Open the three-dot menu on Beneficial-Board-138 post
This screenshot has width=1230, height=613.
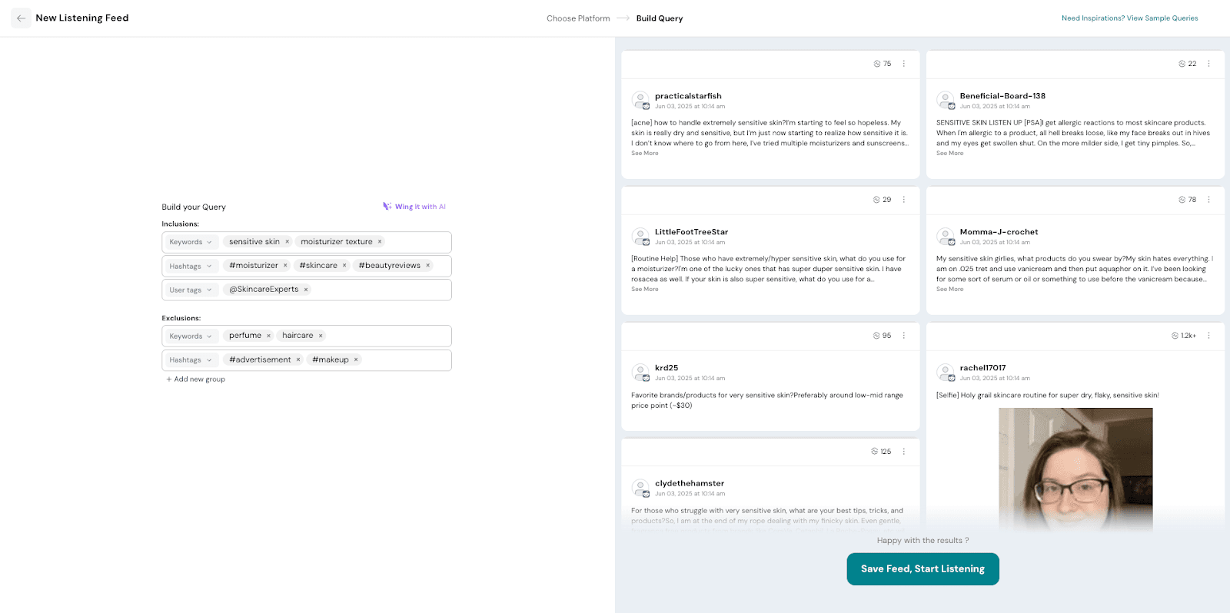pyautogui.click(x=1208, y=64)
